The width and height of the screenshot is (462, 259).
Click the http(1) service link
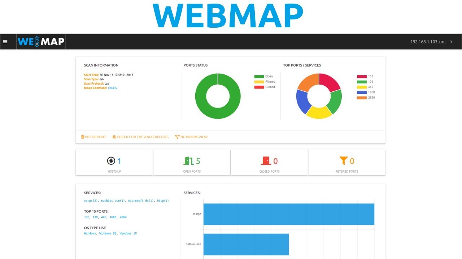[163, 201]
